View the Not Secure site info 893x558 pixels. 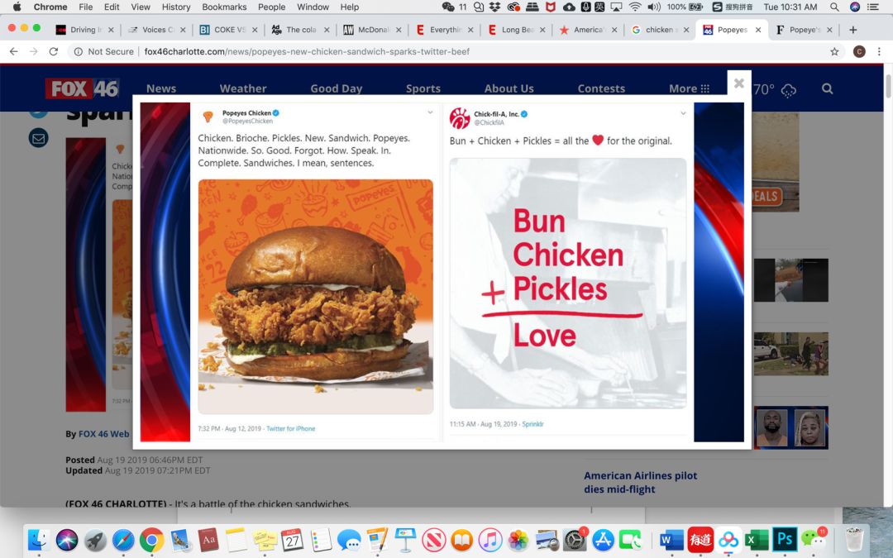tap(104, 51)
